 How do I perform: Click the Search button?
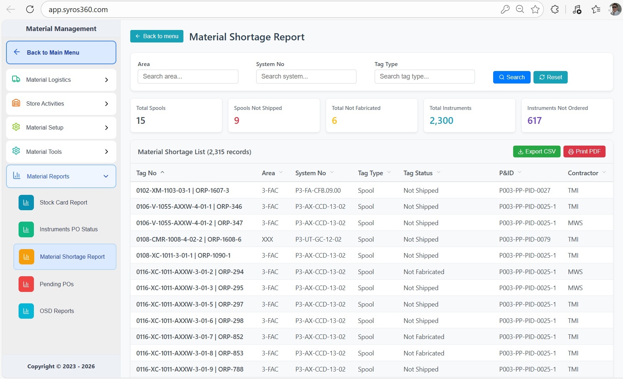tap(512, 77)
